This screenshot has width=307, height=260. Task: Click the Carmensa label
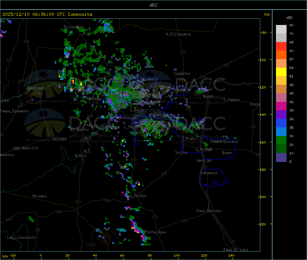pos(209,173)
